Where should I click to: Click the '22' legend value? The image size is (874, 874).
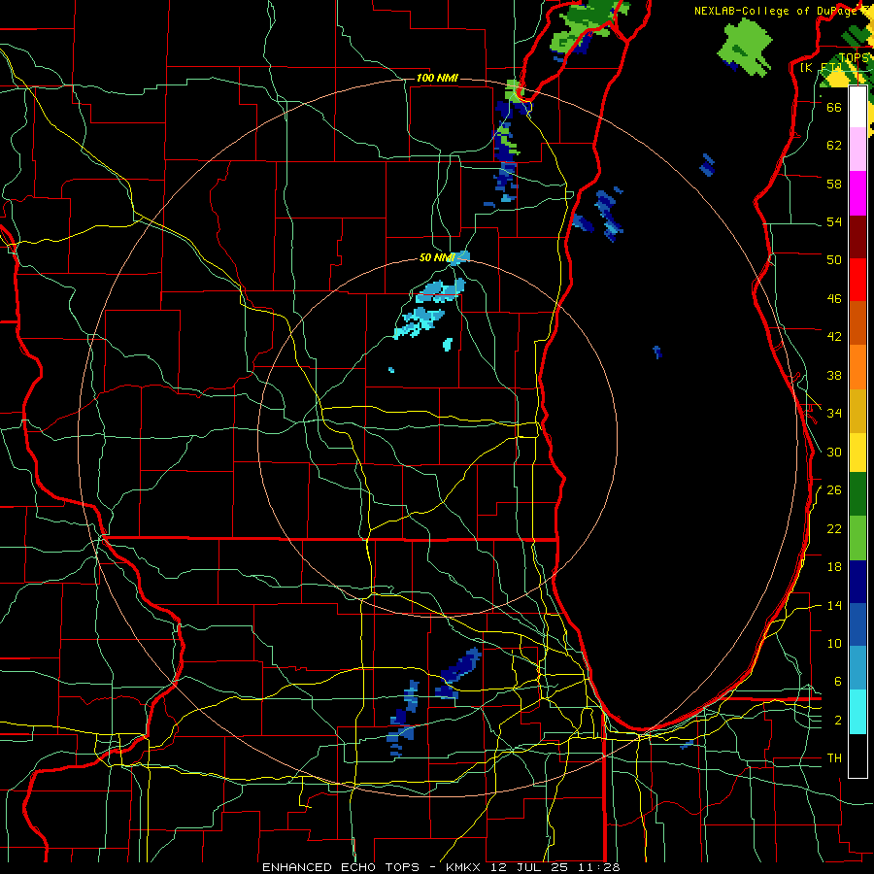[834, 528]
